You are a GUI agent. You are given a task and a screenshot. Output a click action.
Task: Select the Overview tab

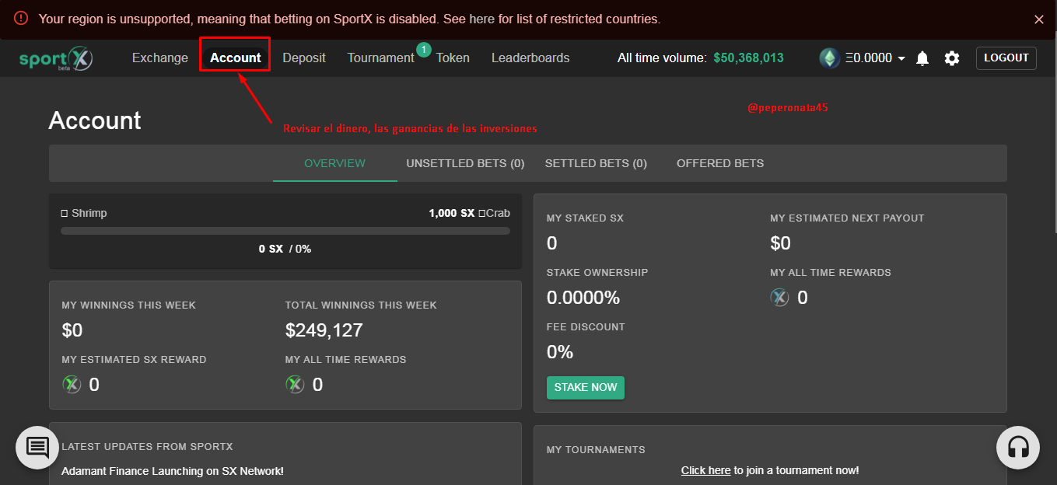(x=335, y=163)
